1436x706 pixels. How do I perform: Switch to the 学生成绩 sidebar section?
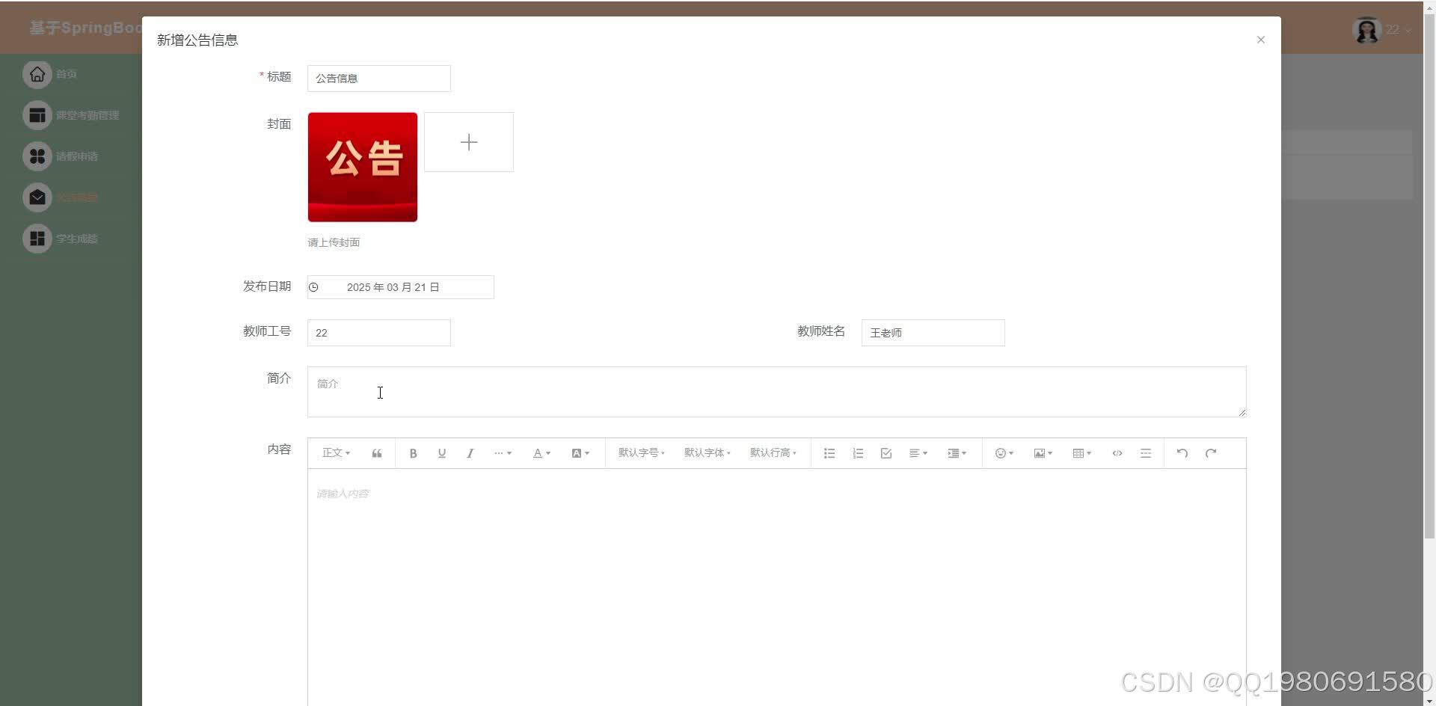point(77,238)
